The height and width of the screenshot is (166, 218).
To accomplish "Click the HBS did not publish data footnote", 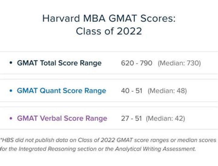I will pyautogui.click(x=109, y=140).
